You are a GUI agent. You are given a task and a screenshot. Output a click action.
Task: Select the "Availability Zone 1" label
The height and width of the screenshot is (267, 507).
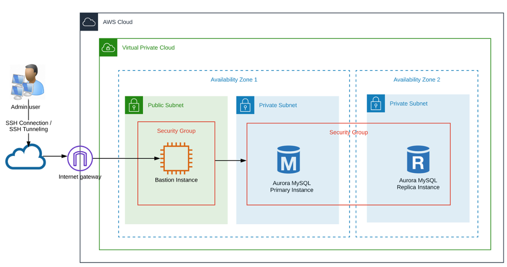(x=234, y=80)
